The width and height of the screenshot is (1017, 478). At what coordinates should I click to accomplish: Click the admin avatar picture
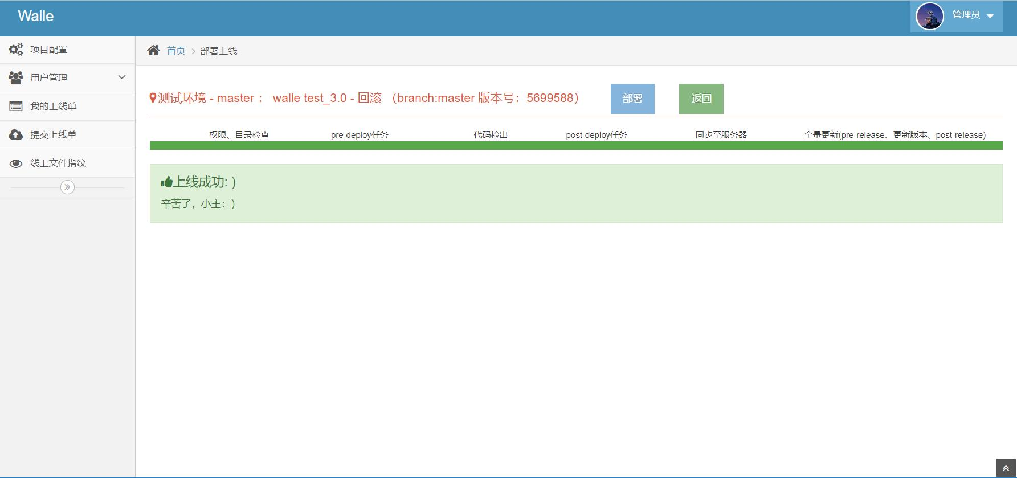(930, 16)
